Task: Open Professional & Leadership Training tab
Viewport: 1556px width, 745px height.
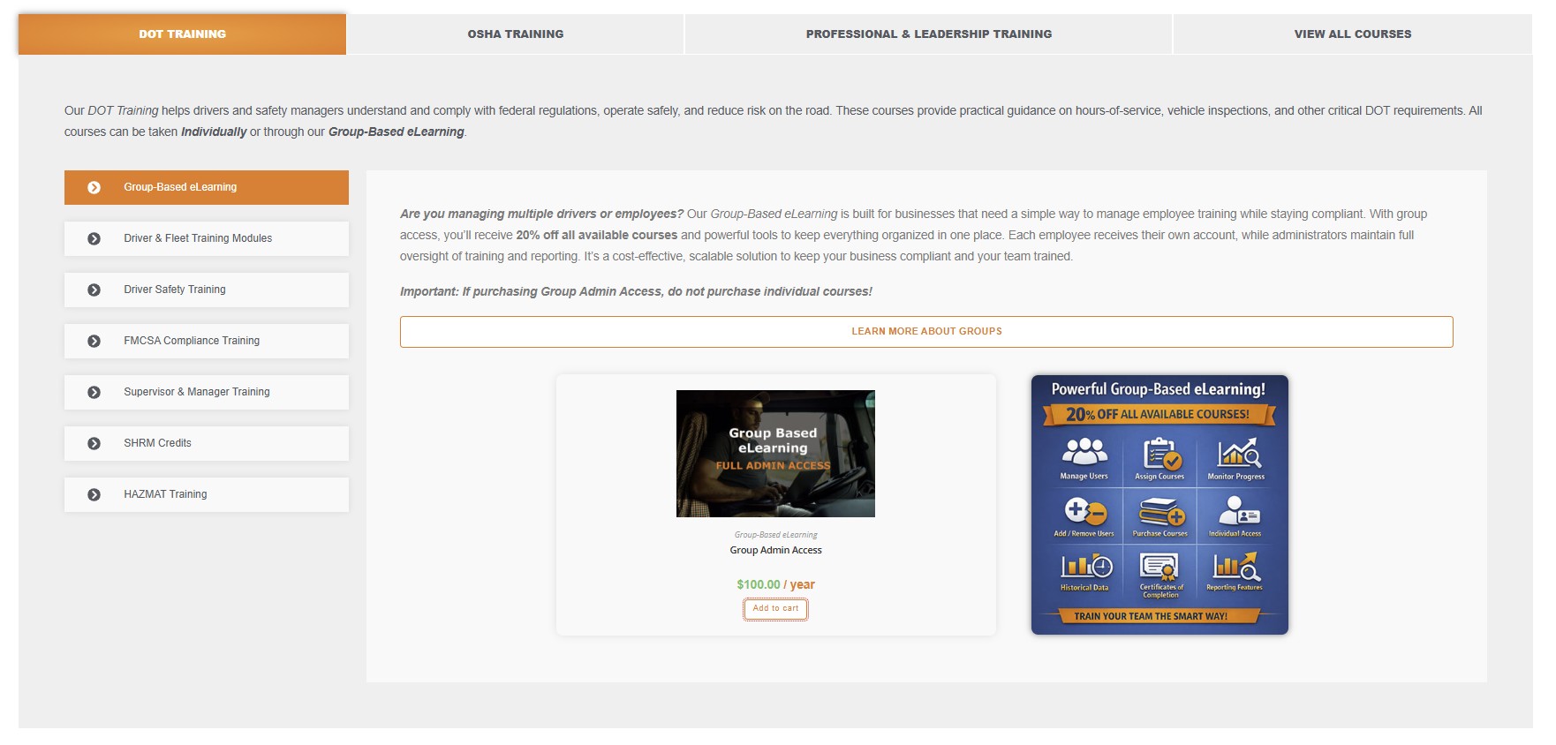Action: pos(928,34)
